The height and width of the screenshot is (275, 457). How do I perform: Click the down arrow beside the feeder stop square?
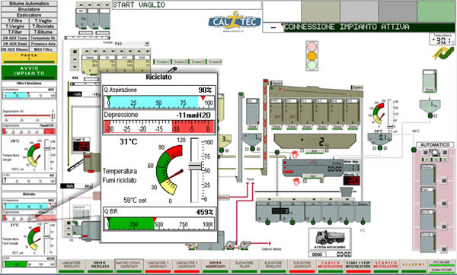pyautogui.click(x=75, y=67)
